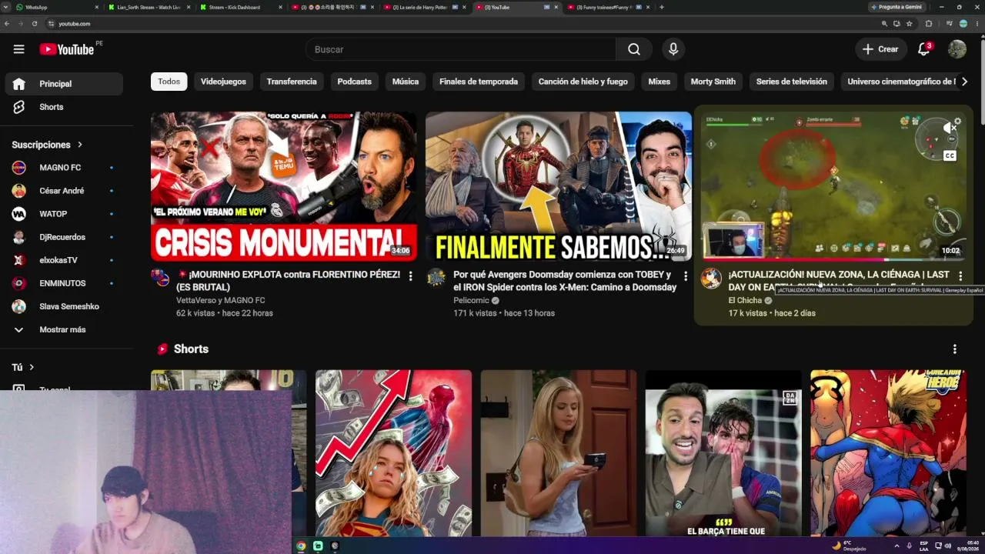Open options for the Avengers Doomsday video

coord(686,275)
